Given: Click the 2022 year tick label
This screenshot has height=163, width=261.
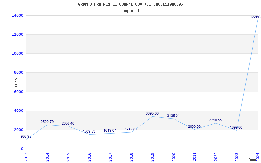Looking at the screenshot, I should click(216, 157).
